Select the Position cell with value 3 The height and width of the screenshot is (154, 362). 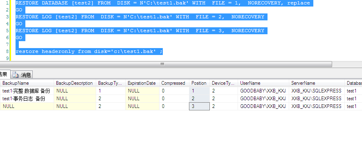coord(199,106)
